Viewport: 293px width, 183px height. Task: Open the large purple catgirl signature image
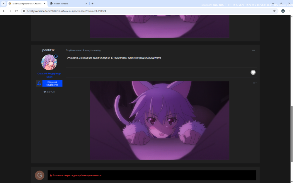pos(159,120)
